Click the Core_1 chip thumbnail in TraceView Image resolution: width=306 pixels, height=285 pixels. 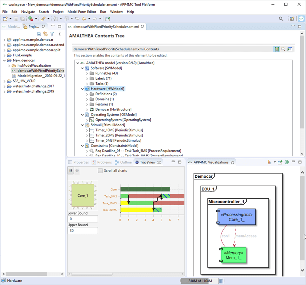coord(83,196)
